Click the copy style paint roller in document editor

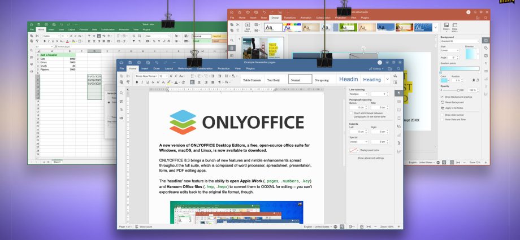coord(128,82)
